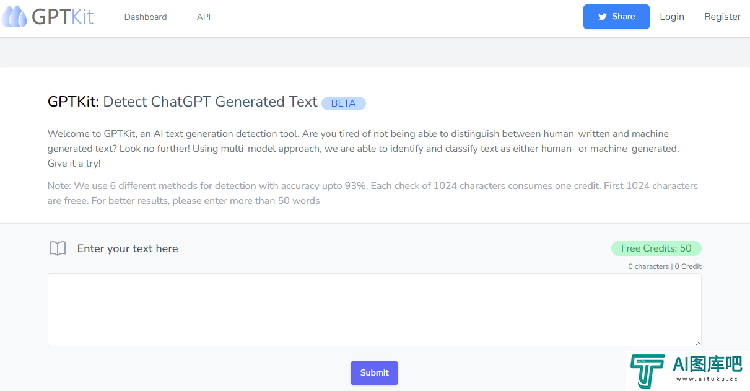
Task: Open the Register link
Action: 722,17
